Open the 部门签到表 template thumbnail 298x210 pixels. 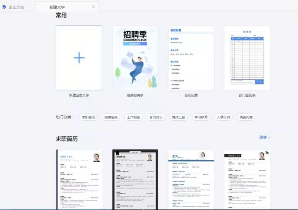[x=247, y=58]
